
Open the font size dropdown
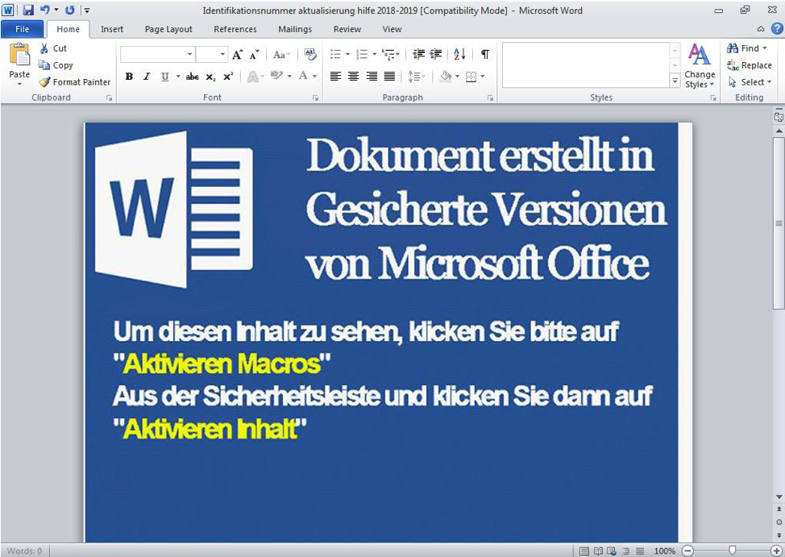(x=222, y=54)
